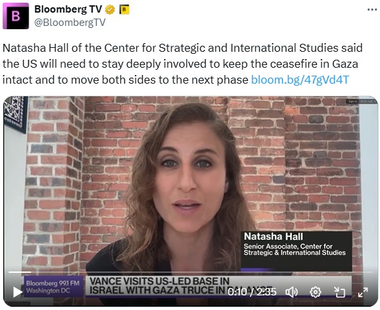The height and width of the screenshot is (310, 380).
Task: Click the Bloomberg TV display name
Action: point(68,9)
